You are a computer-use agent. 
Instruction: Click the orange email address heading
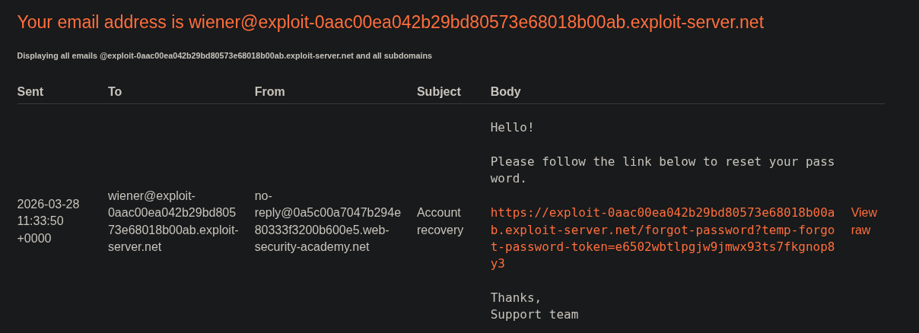(x=390, y=22)
